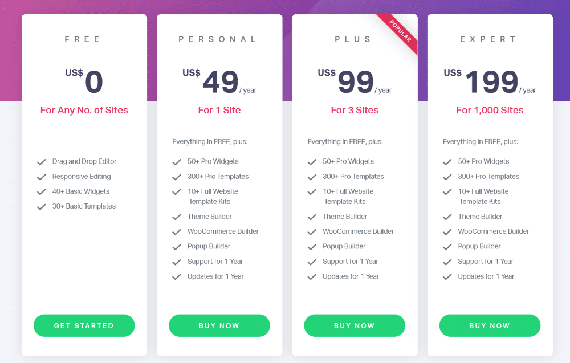The width and height of the screenshot is (570, 363).
Task: Click checkmark next to Responsive Editing
Action: [42, 177]
